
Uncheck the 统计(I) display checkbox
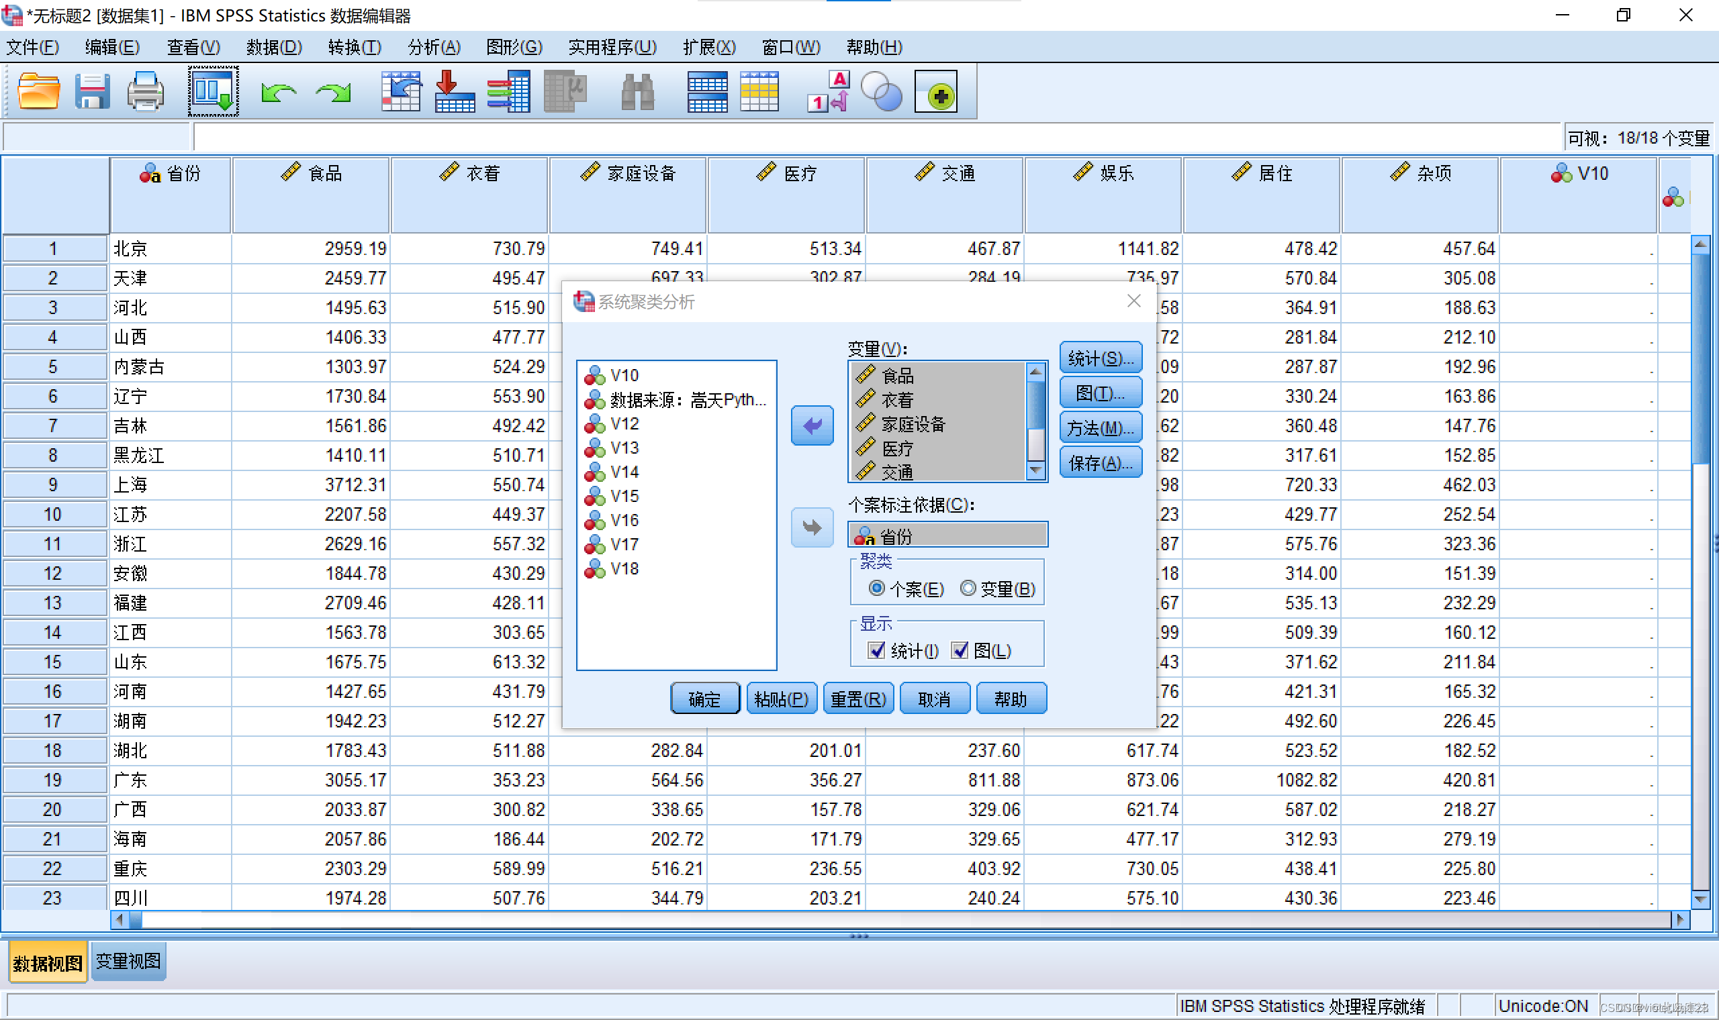coord(877,650)
